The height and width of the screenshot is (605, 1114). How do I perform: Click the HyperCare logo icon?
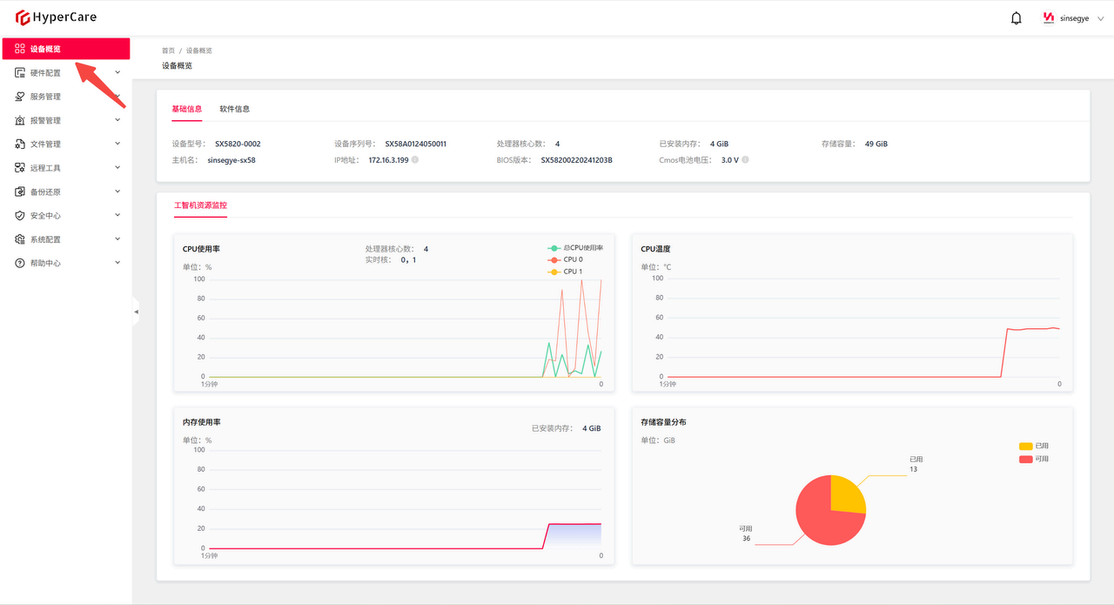tap(23, 17)
